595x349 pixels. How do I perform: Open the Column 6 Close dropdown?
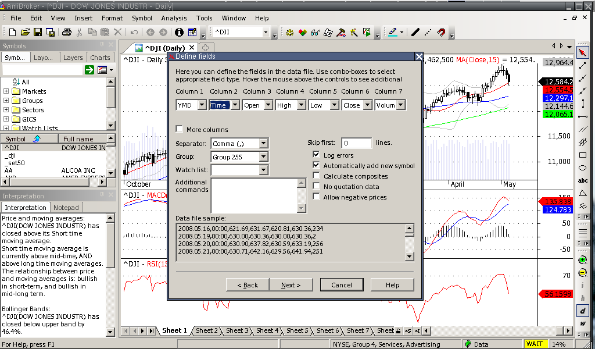[x=367, y=105]
